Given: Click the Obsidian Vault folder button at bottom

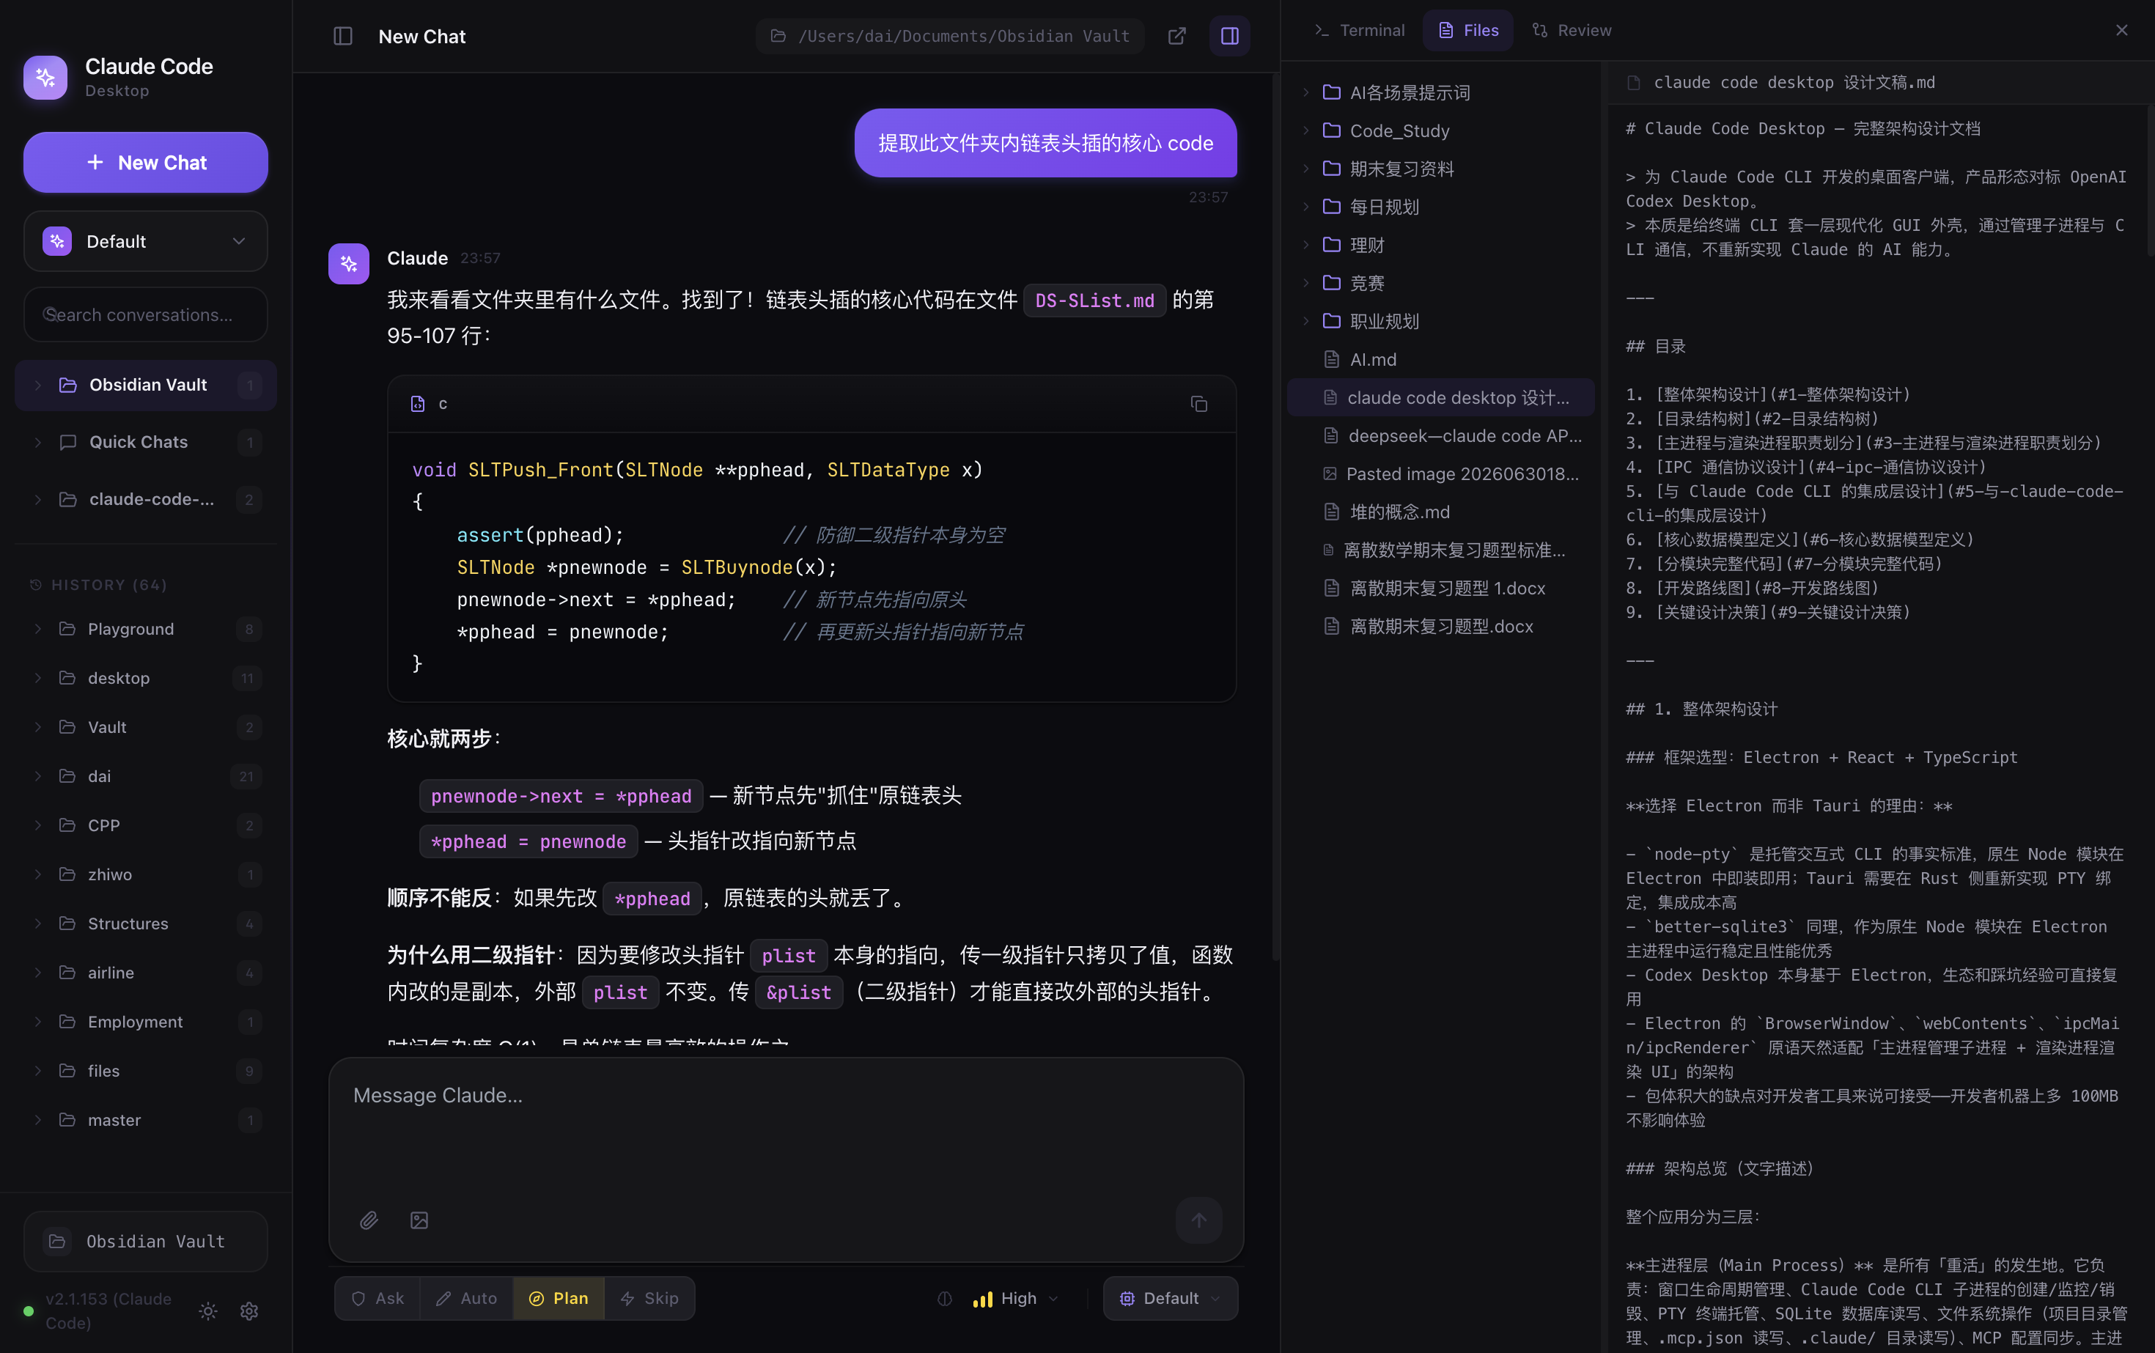Looking at the screenshot, I should coord(146,1241).
